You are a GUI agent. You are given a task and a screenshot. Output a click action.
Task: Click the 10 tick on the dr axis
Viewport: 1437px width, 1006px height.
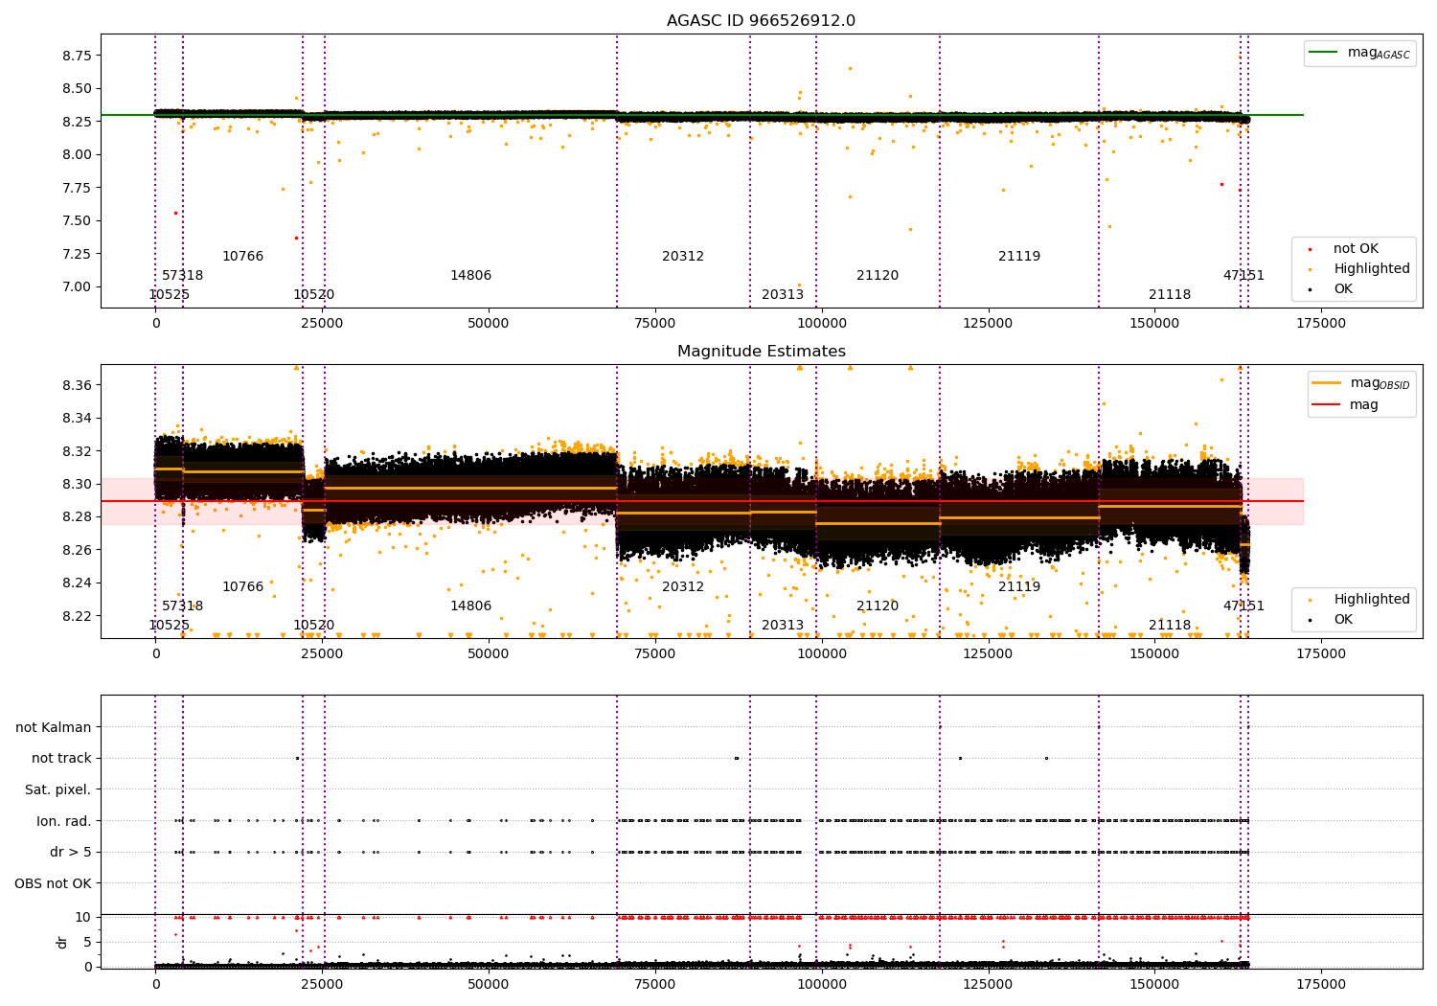point(83,917)
